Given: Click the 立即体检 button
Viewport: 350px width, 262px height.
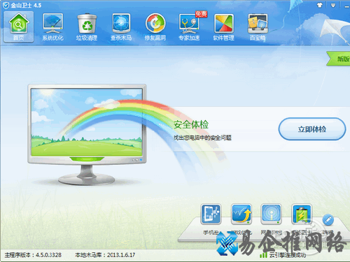Looking at the screenshot, I should (312, 129).
